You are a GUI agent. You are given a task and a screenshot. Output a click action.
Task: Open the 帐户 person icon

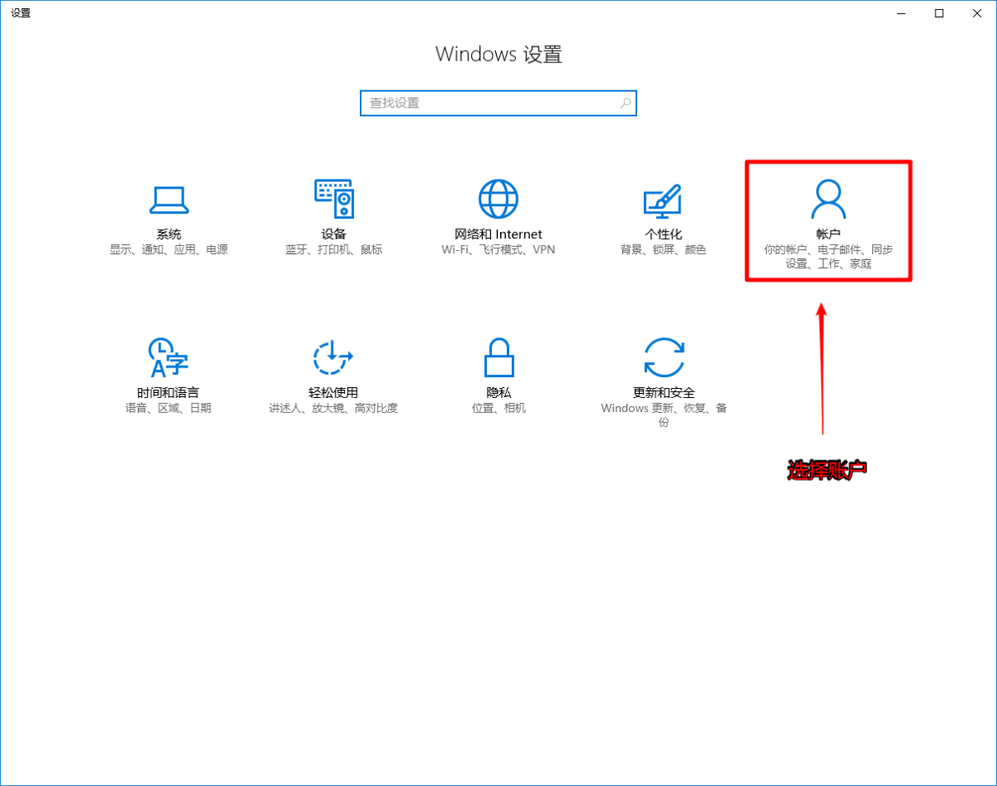(x=828, y=199)
